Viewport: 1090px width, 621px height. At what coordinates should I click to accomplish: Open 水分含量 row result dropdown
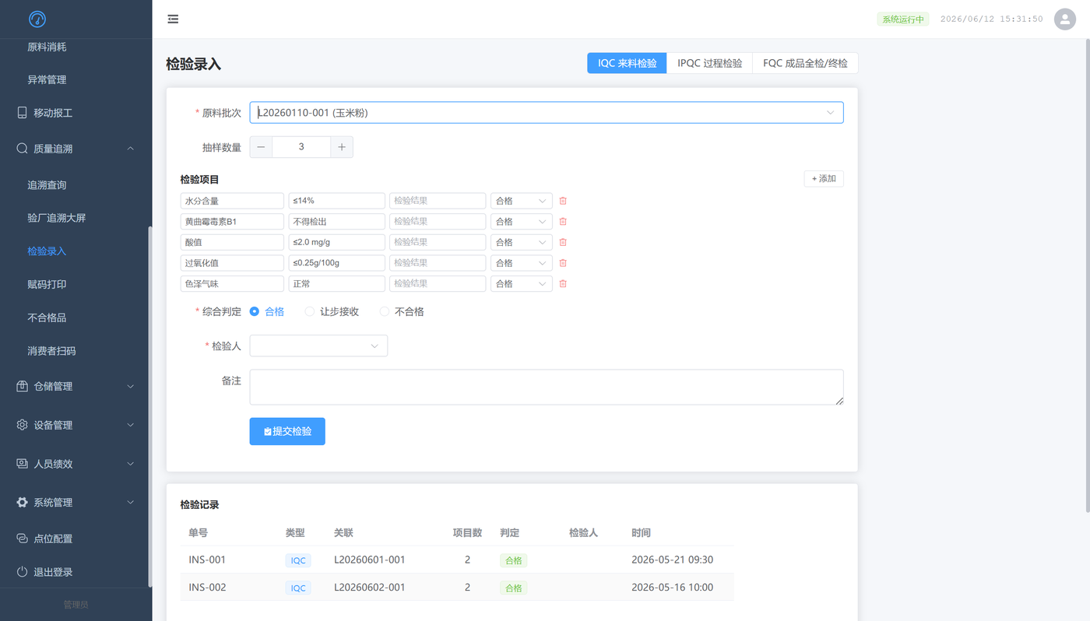pos(522,201)
